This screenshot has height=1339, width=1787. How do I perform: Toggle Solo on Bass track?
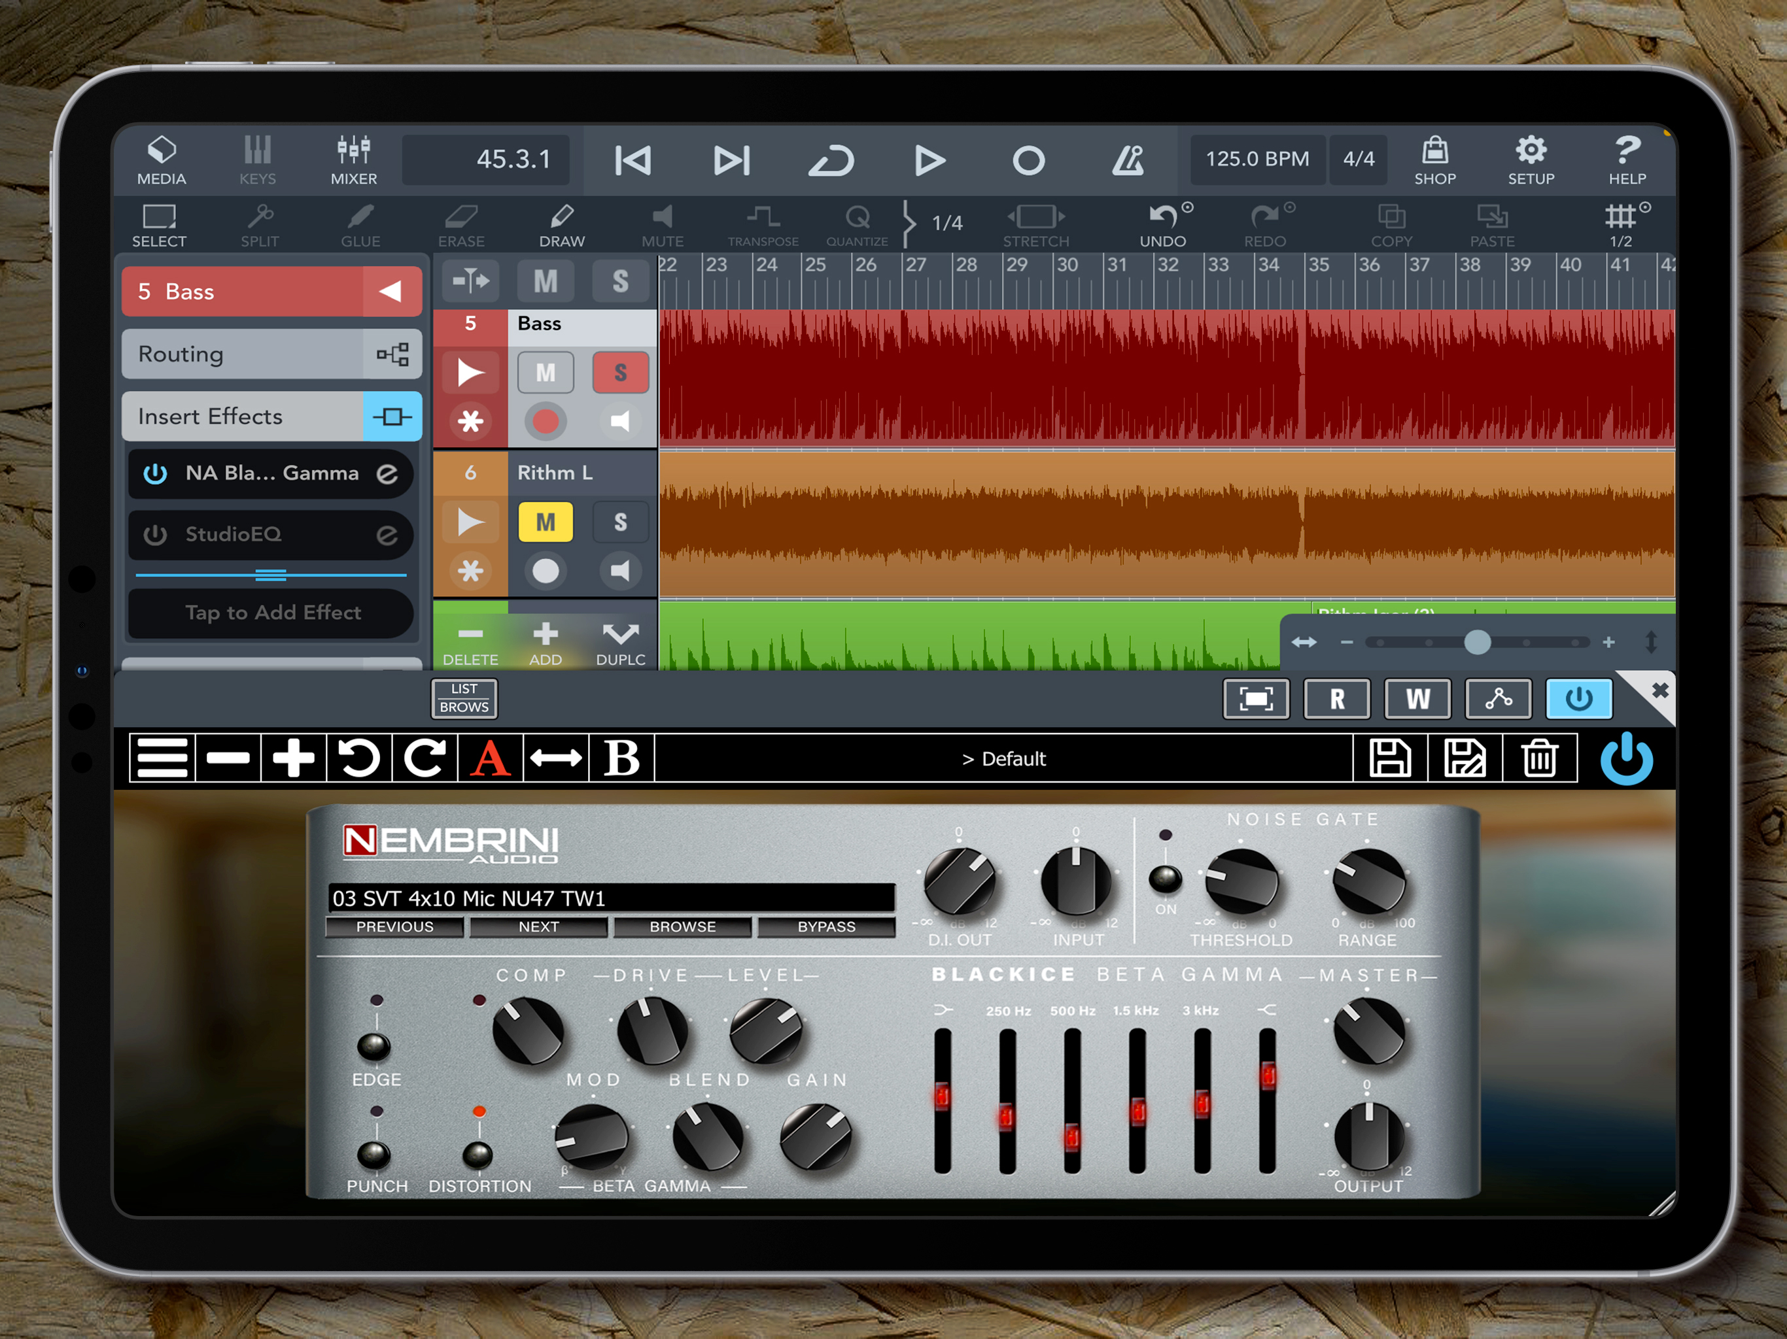click(x=621, y=372)
